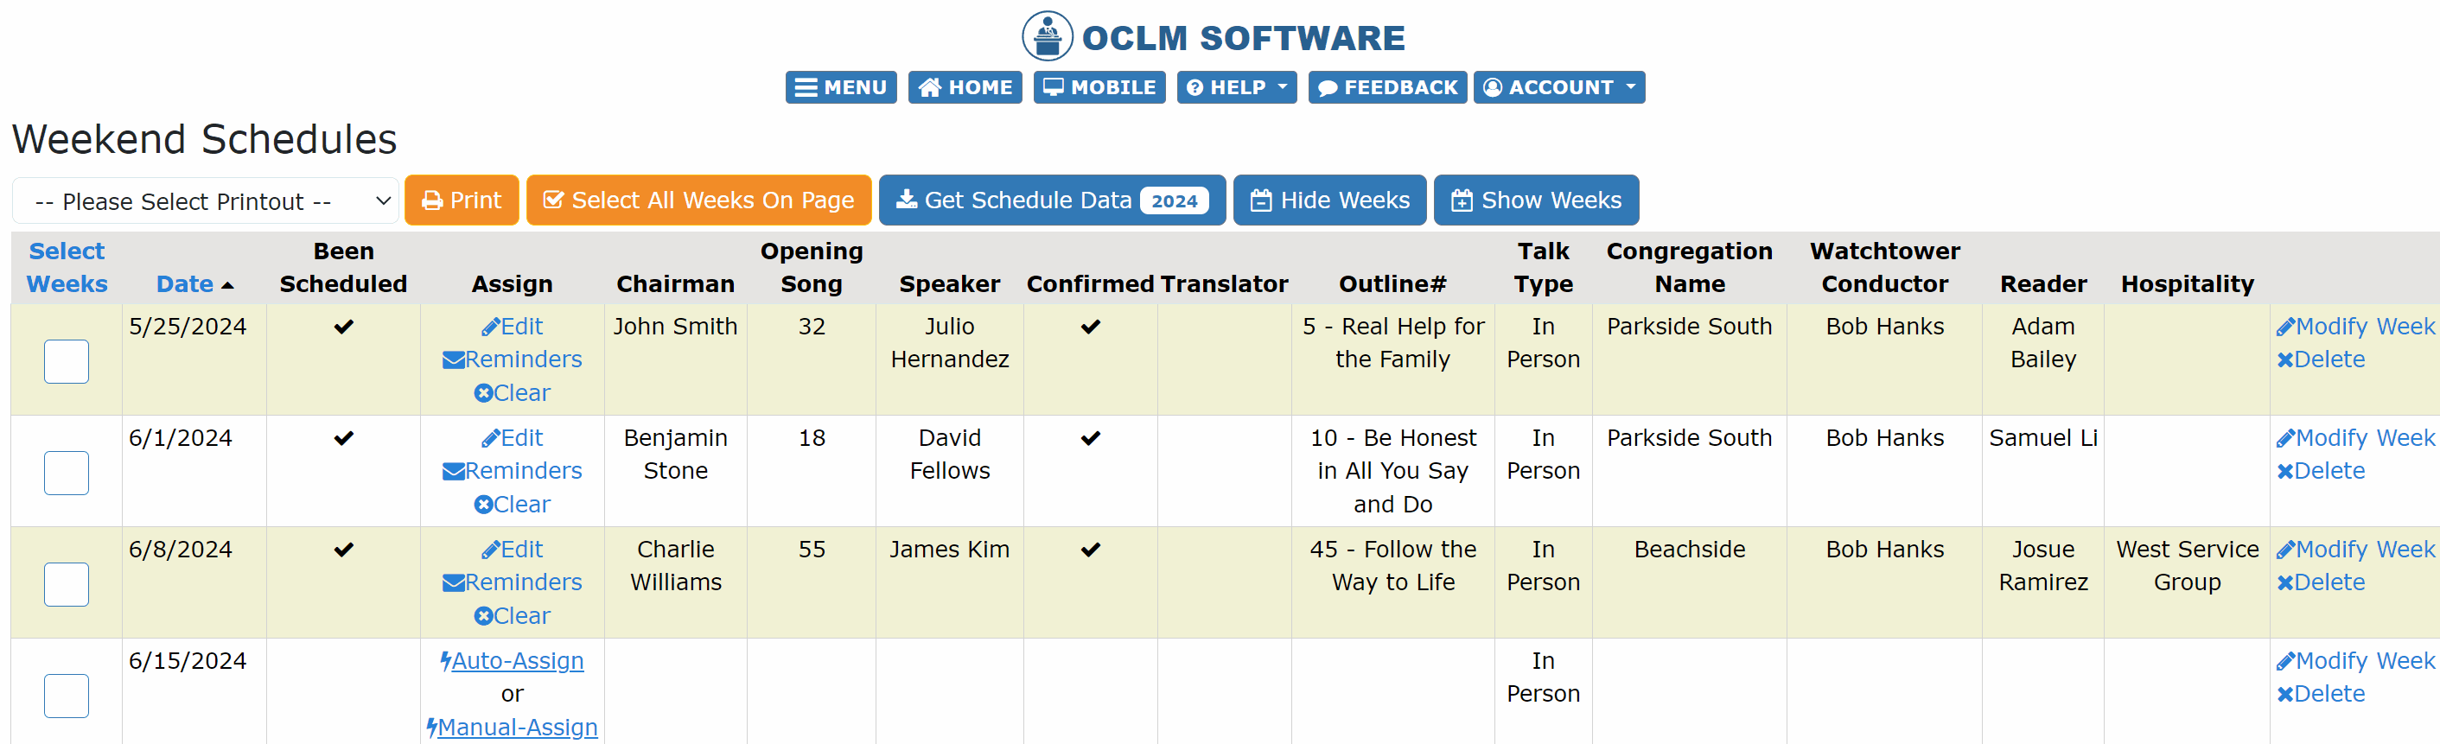
Task: Click the Get Schedule Data download icon
Action: (908, 200)
